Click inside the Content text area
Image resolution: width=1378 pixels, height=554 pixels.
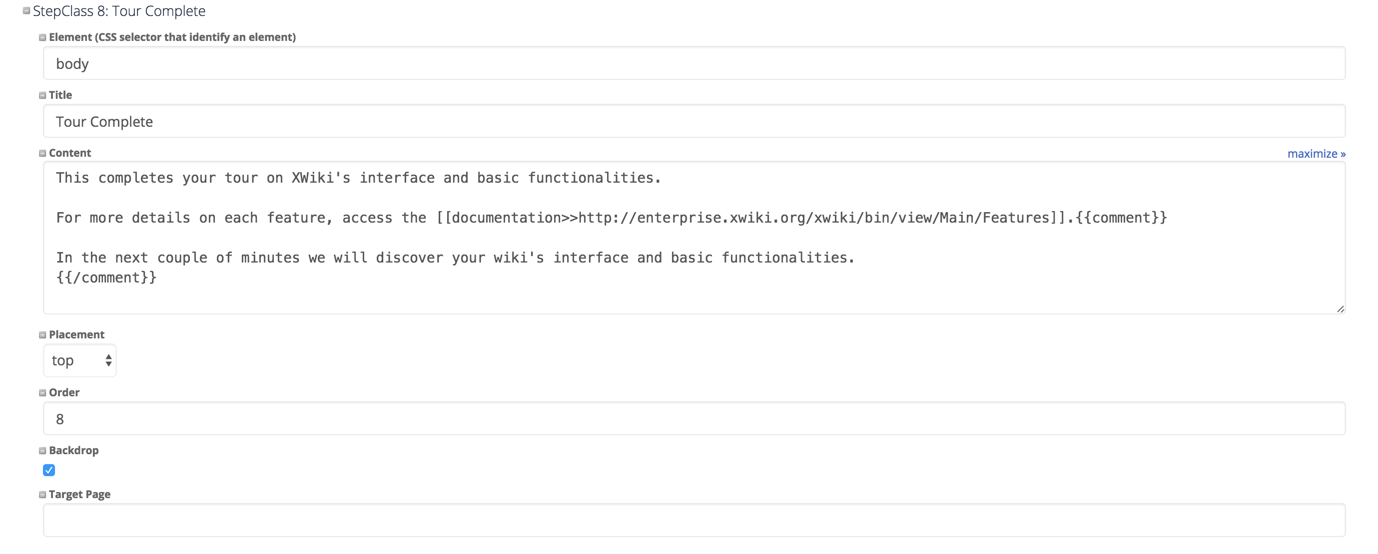tap(694, 238)
